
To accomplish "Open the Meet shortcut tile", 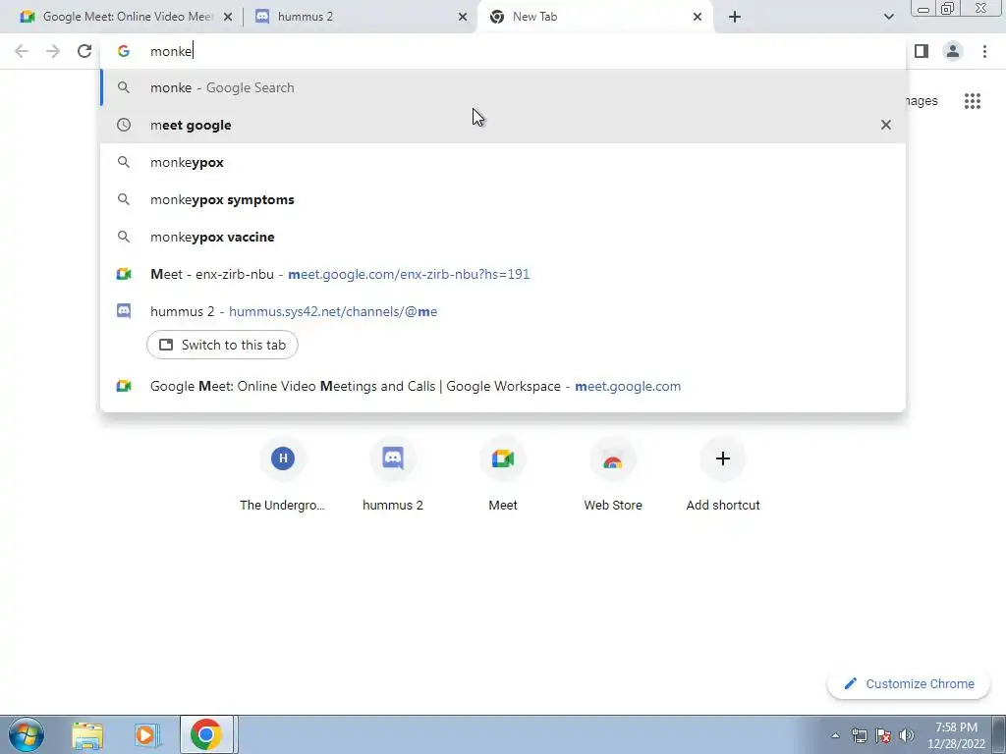I will pyautogui.click(x=503, y=474).
